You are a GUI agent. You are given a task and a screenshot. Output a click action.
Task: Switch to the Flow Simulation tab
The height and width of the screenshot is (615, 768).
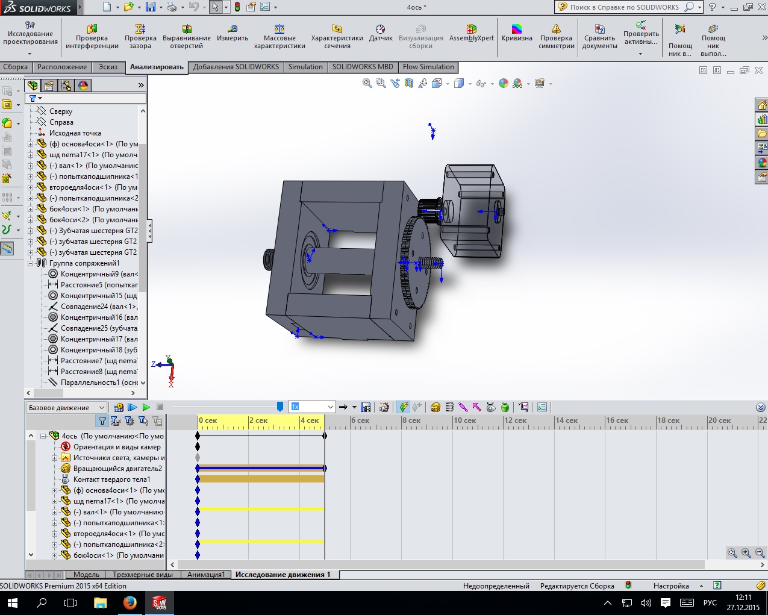point(428,67)
